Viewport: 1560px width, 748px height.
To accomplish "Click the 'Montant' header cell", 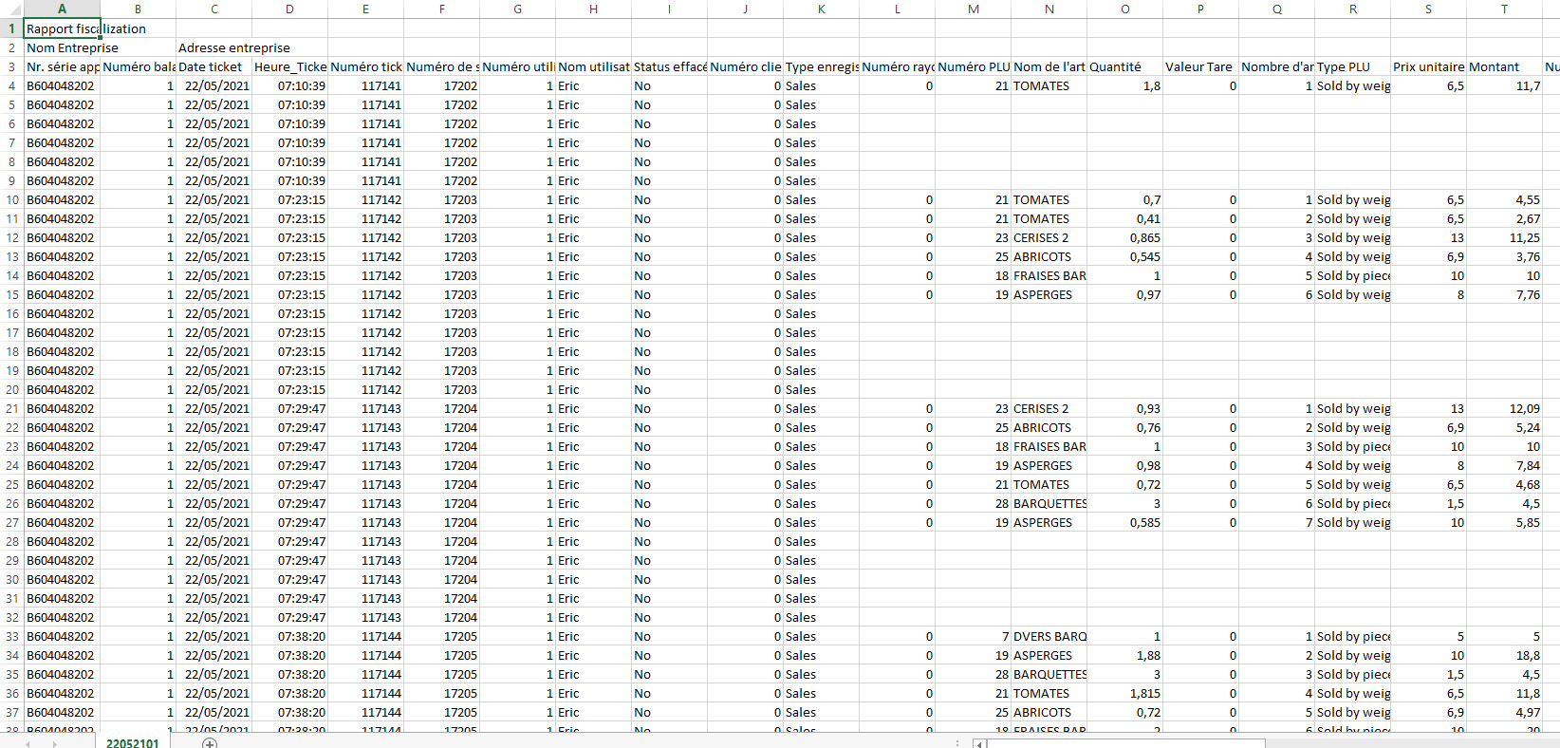I will [1504, 66].
